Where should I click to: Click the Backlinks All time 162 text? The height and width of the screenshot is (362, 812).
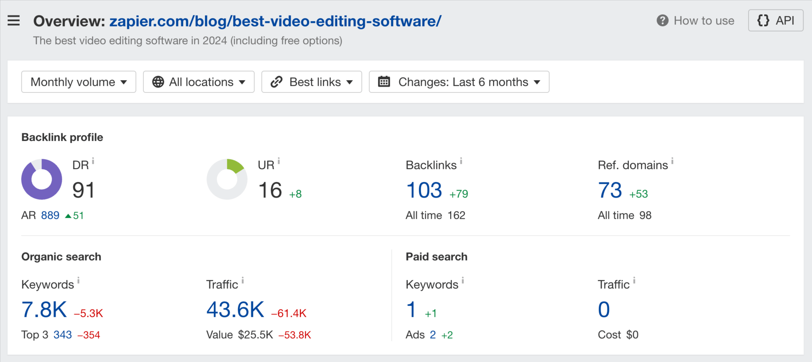point(435,215)
